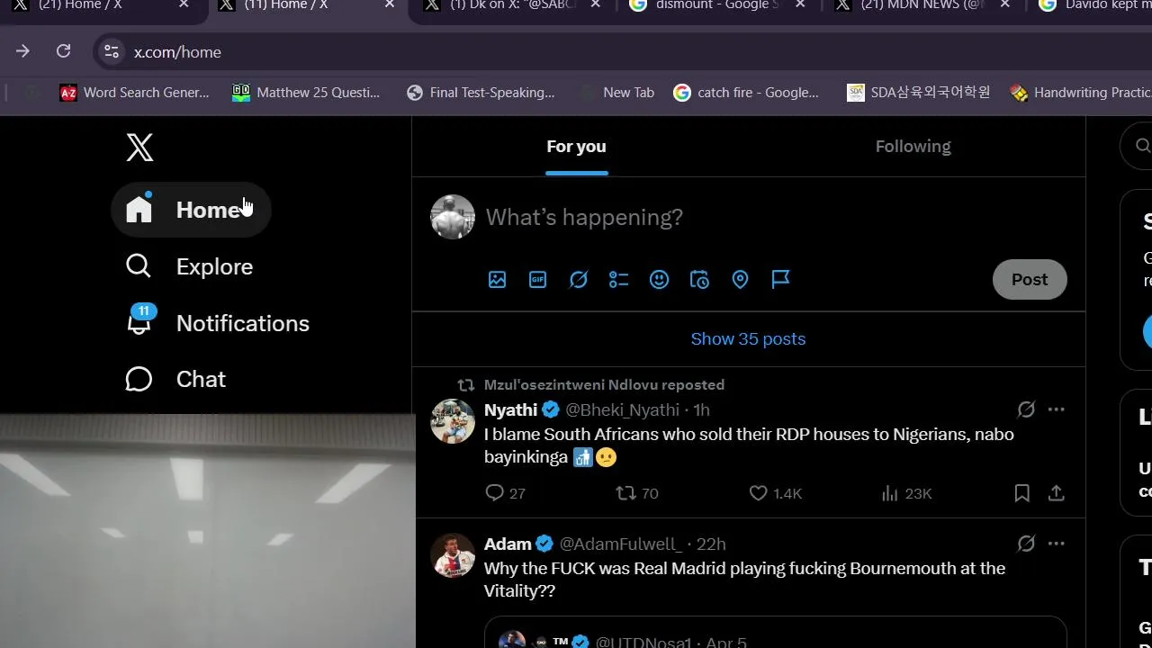Open Handwriting Practice bookmark
The height and width of the screenshot is (648, 1152).
click(x=1080, y=93)
